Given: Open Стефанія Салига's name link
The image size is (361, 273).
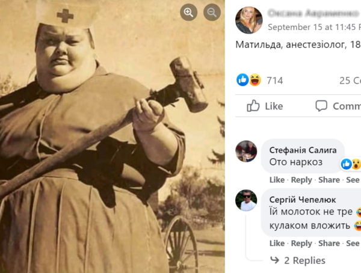Looking at the screenshot, I should click(303, 150).
